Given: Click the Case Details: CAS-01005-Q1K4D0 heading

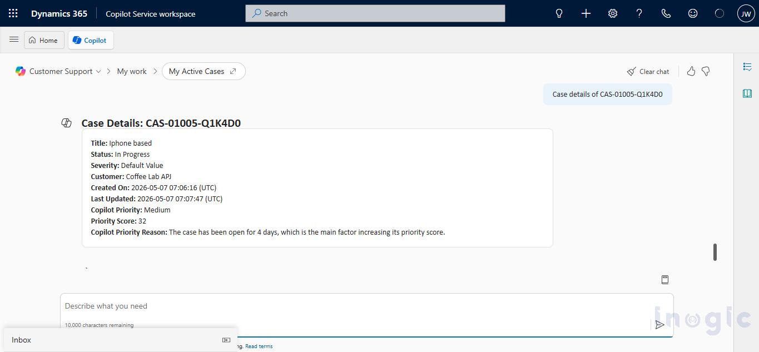Looking at the screenshot, I should tap(161, 123).
